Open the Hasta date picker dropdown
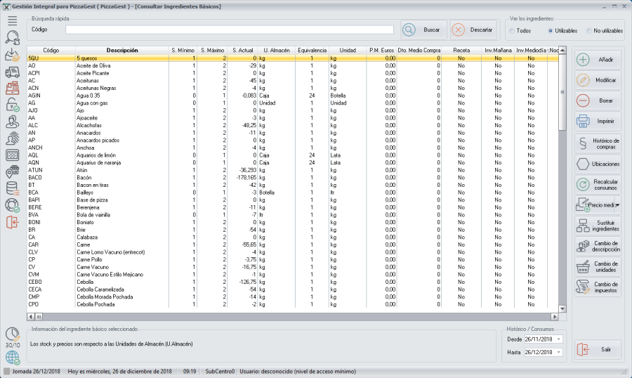Image resolution: width=632 pixels, height=378 pixels. pyautogui.click(x=559, y=352)
